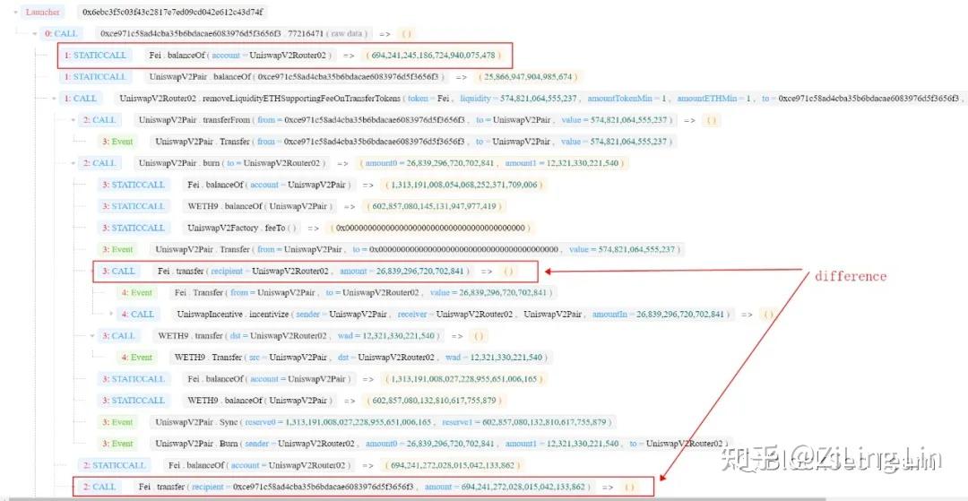The image size is (968, 501).
Task: Collapse the 2: CALL UniswapV2Pair.burn node arrow
Action: 73,163
